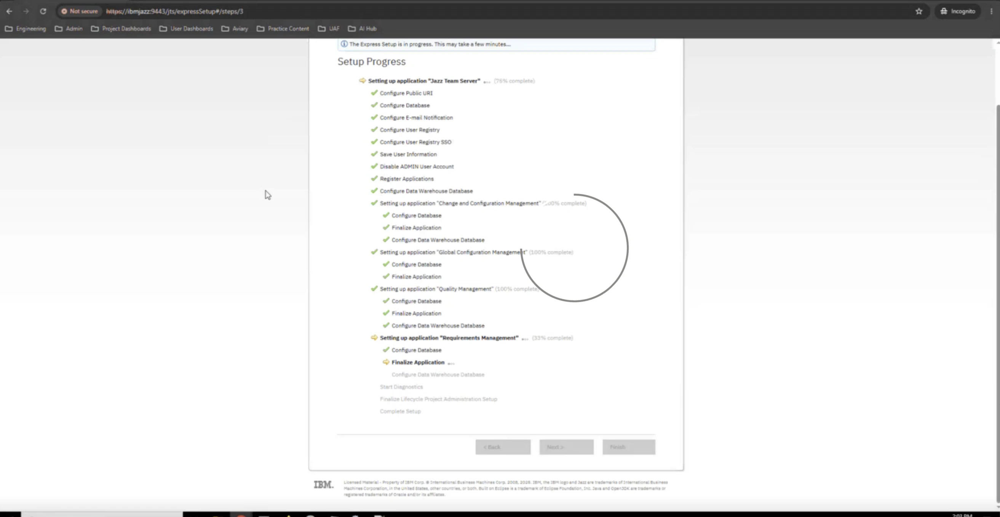
Task: Click Configure Data Warehouse Database under Quality Management
Action: click(438, 326)
